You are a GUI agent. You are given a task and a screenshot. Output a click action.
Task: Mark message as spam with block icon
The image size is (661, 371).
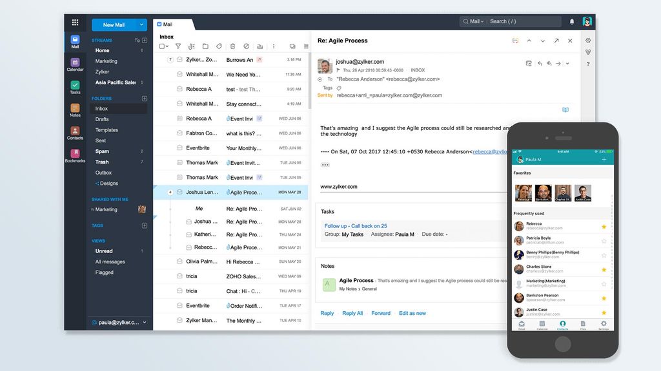coord(246,46)
